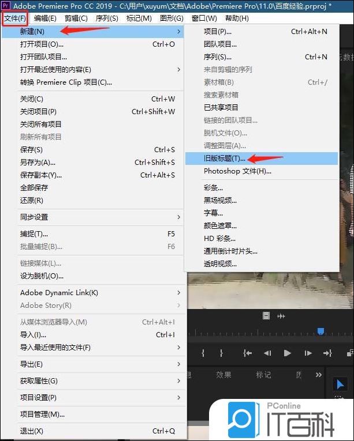Choose 导入(I)... in the File menu
Image resolution: width=354 pixels, height=441 pixels.
(x=93, y=335)
